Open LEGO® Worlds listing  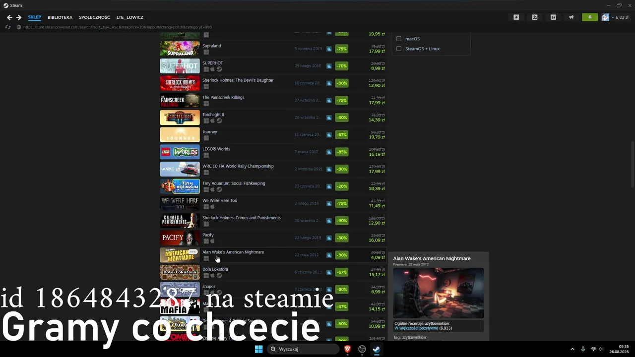[x=216, y=149]
